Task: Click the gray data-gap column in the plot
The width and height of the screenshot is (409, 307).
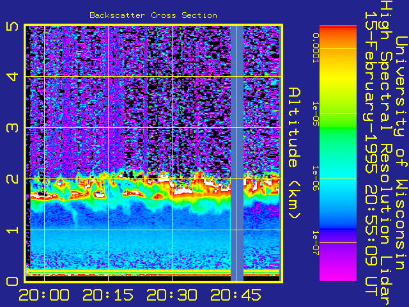Action: pos(237,153)
